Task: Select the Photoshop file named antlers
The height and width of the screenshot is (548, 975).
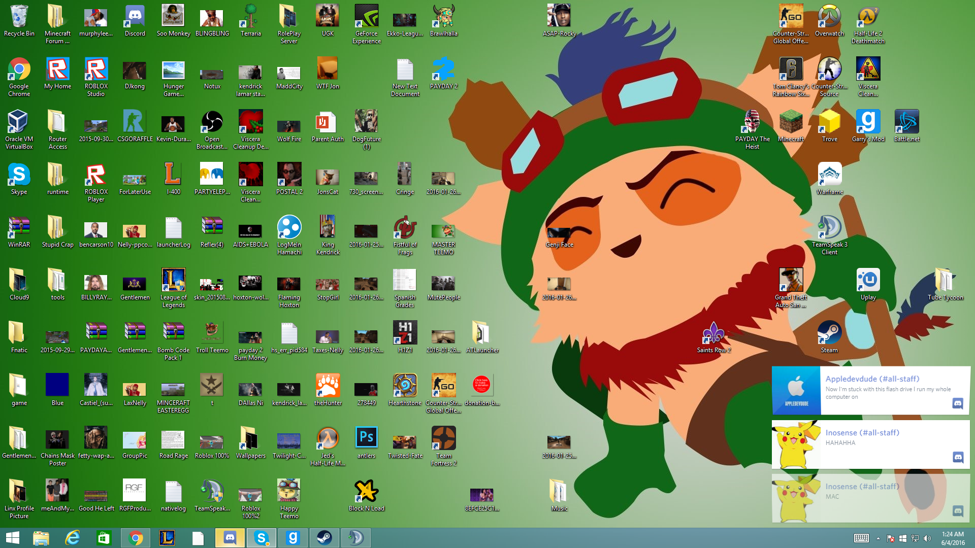Action: pos(366,443)
